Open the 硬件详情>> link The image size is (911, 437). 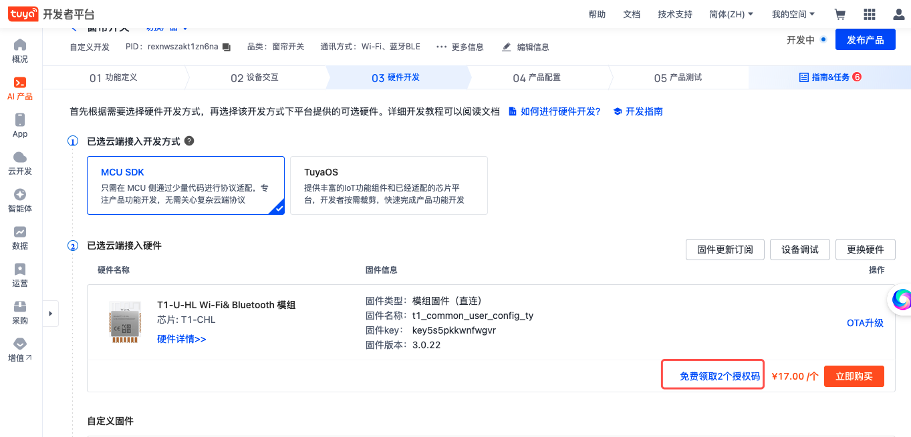[182, 339]
